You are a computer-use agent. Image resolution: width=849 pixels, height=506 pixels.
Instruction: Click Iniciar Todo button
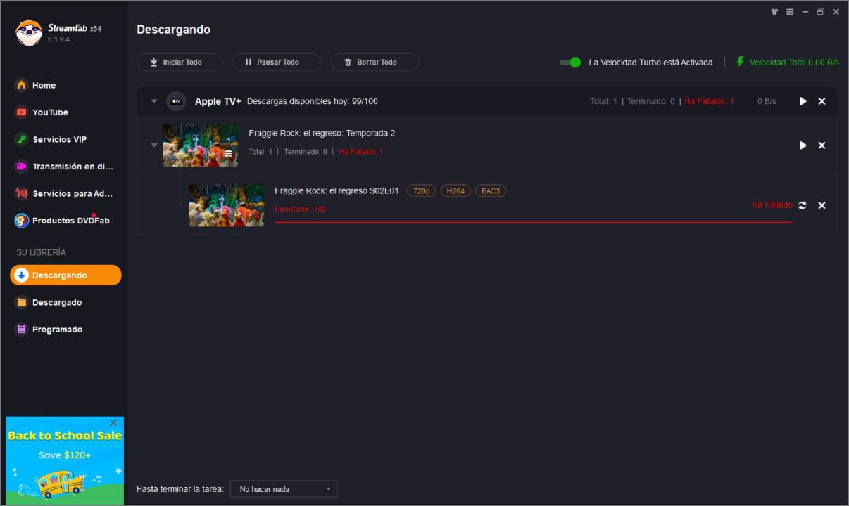[180, 63]
